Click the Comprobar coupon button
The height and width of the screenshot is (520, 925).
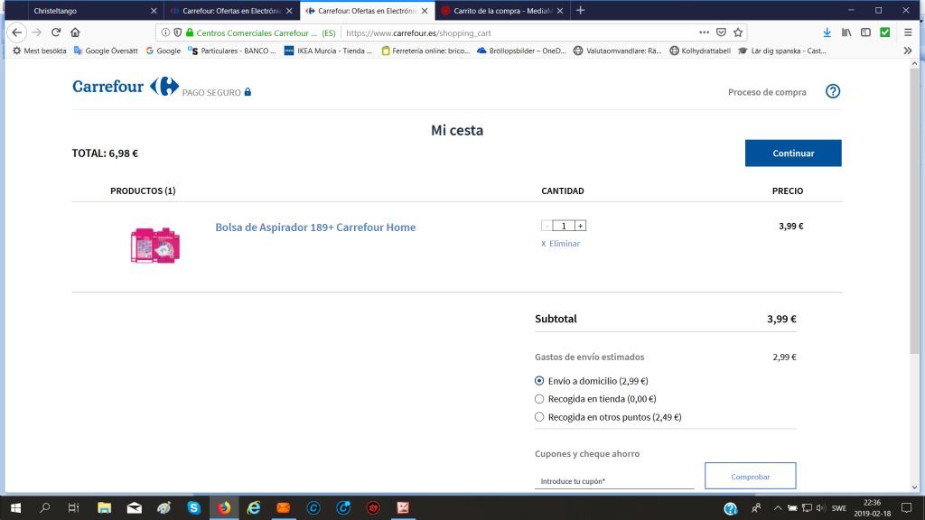(x=751, y=477)
